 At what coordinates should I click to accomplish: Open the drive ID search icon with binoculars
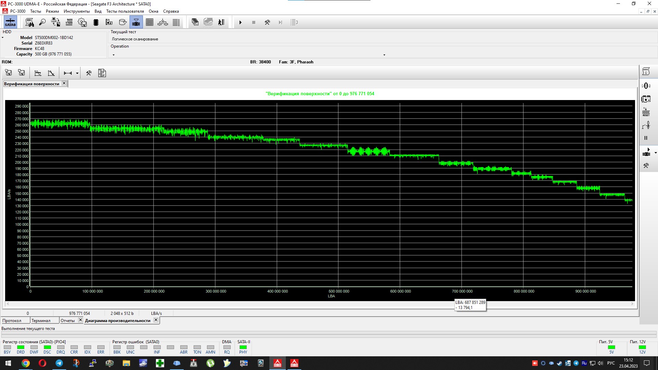point(30,22)
